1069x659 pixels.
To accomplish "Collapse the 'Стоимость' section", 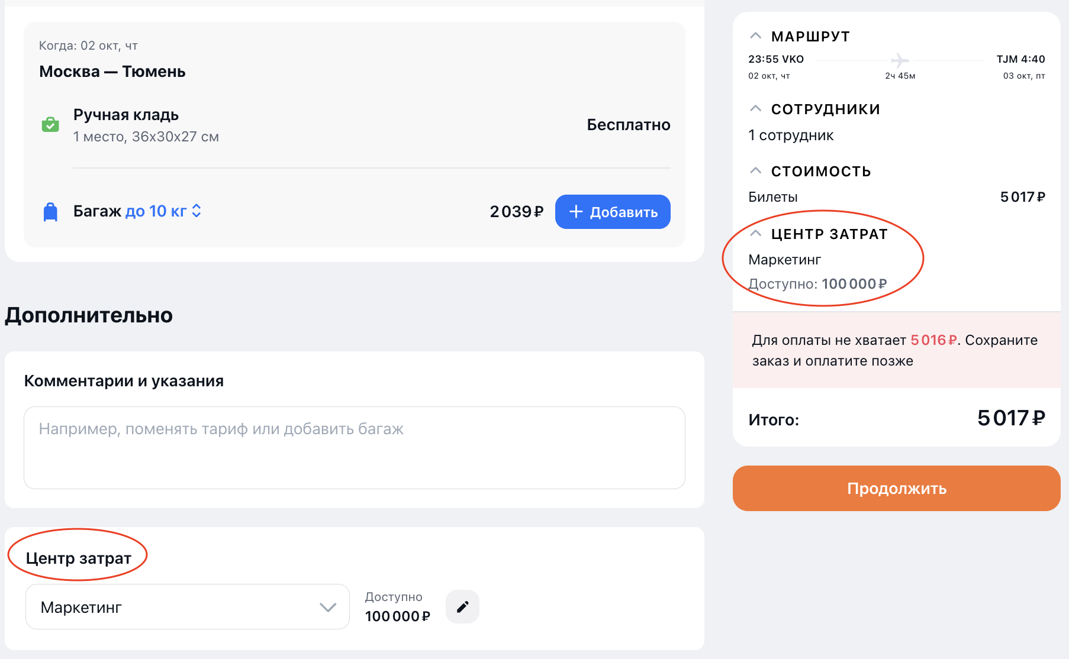I will 755,171.
